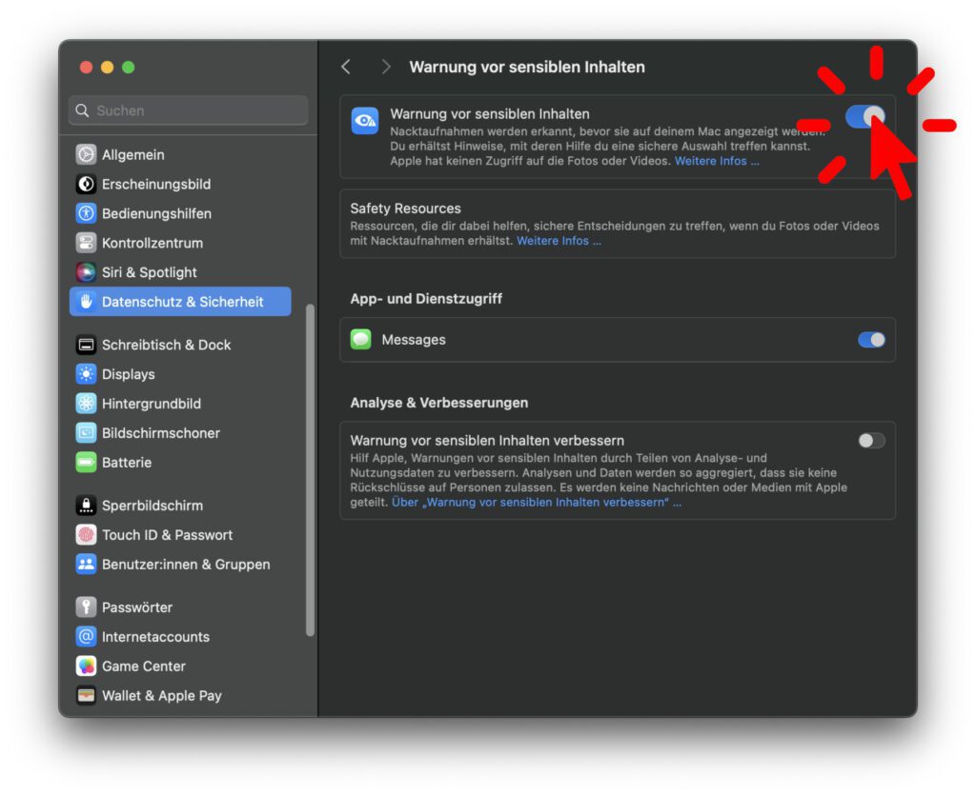Click the Touch ID & Passwort icon
This screenshot has width=976, height=795.
(87, 534)
